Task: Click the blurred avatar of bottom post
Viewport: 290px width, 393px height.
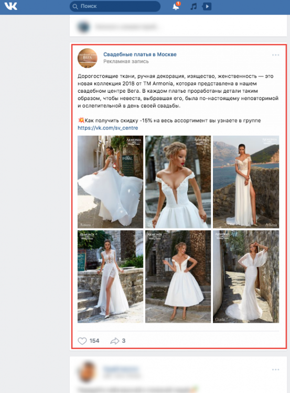Action: (x=87, y=372)
